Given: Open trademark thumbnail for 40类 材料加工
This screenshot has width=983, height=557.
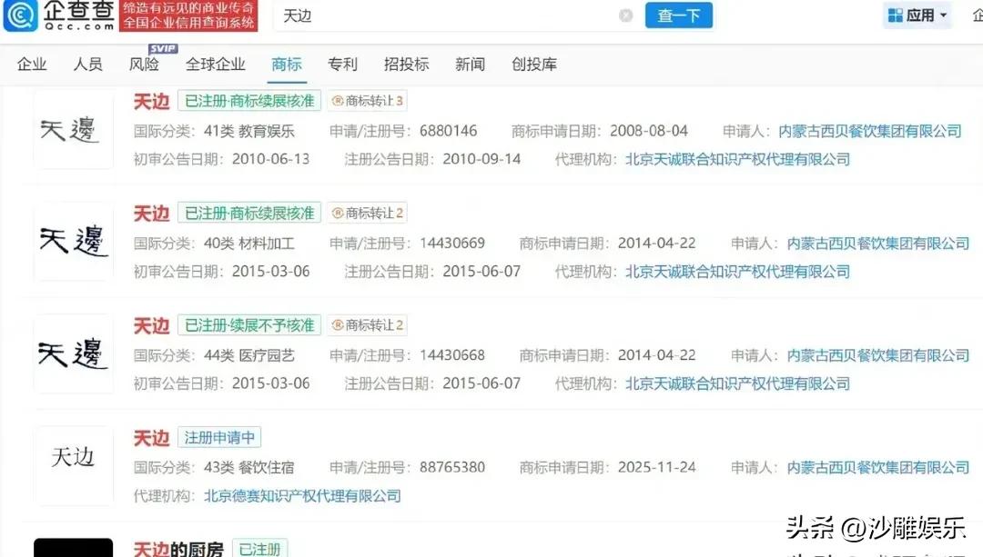Looking at the screenshot, I should pos(74,241).
